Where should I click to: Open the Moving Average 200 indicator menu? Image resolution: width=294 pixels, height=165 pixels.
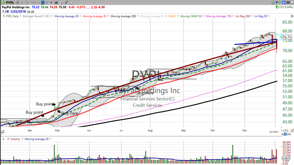coord(125,16)
